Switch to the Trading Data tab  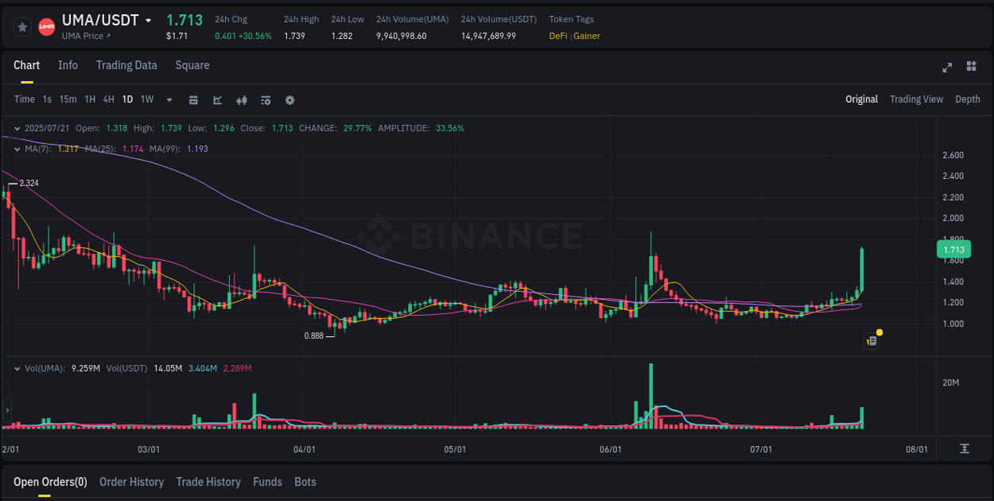coord(126,65)
